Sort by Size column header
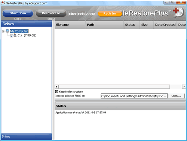187x141 pixels. click(x=147, y=25)
